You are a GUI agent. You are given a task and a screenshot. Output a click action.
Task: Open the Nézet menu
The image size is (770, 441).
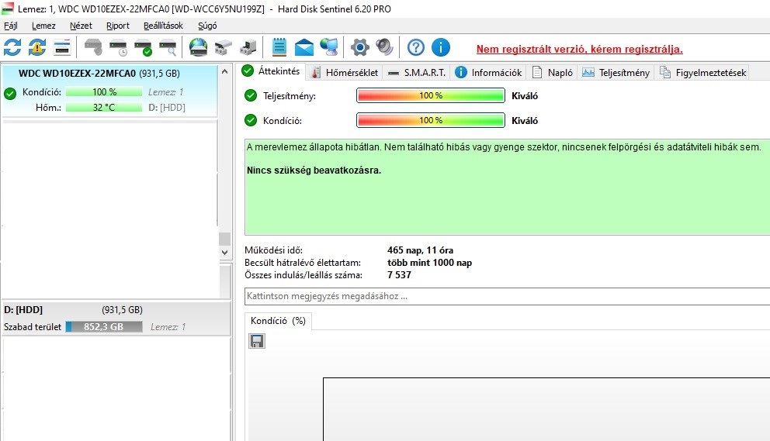(x=81, y=26)
